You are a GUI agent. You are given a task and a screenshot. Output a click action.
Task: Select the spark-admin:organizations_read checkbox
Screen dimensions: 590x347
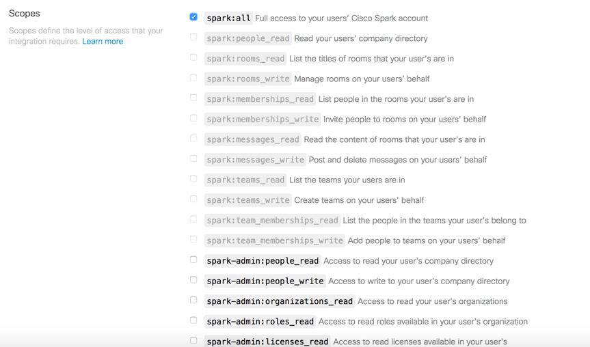coord(193,301)
